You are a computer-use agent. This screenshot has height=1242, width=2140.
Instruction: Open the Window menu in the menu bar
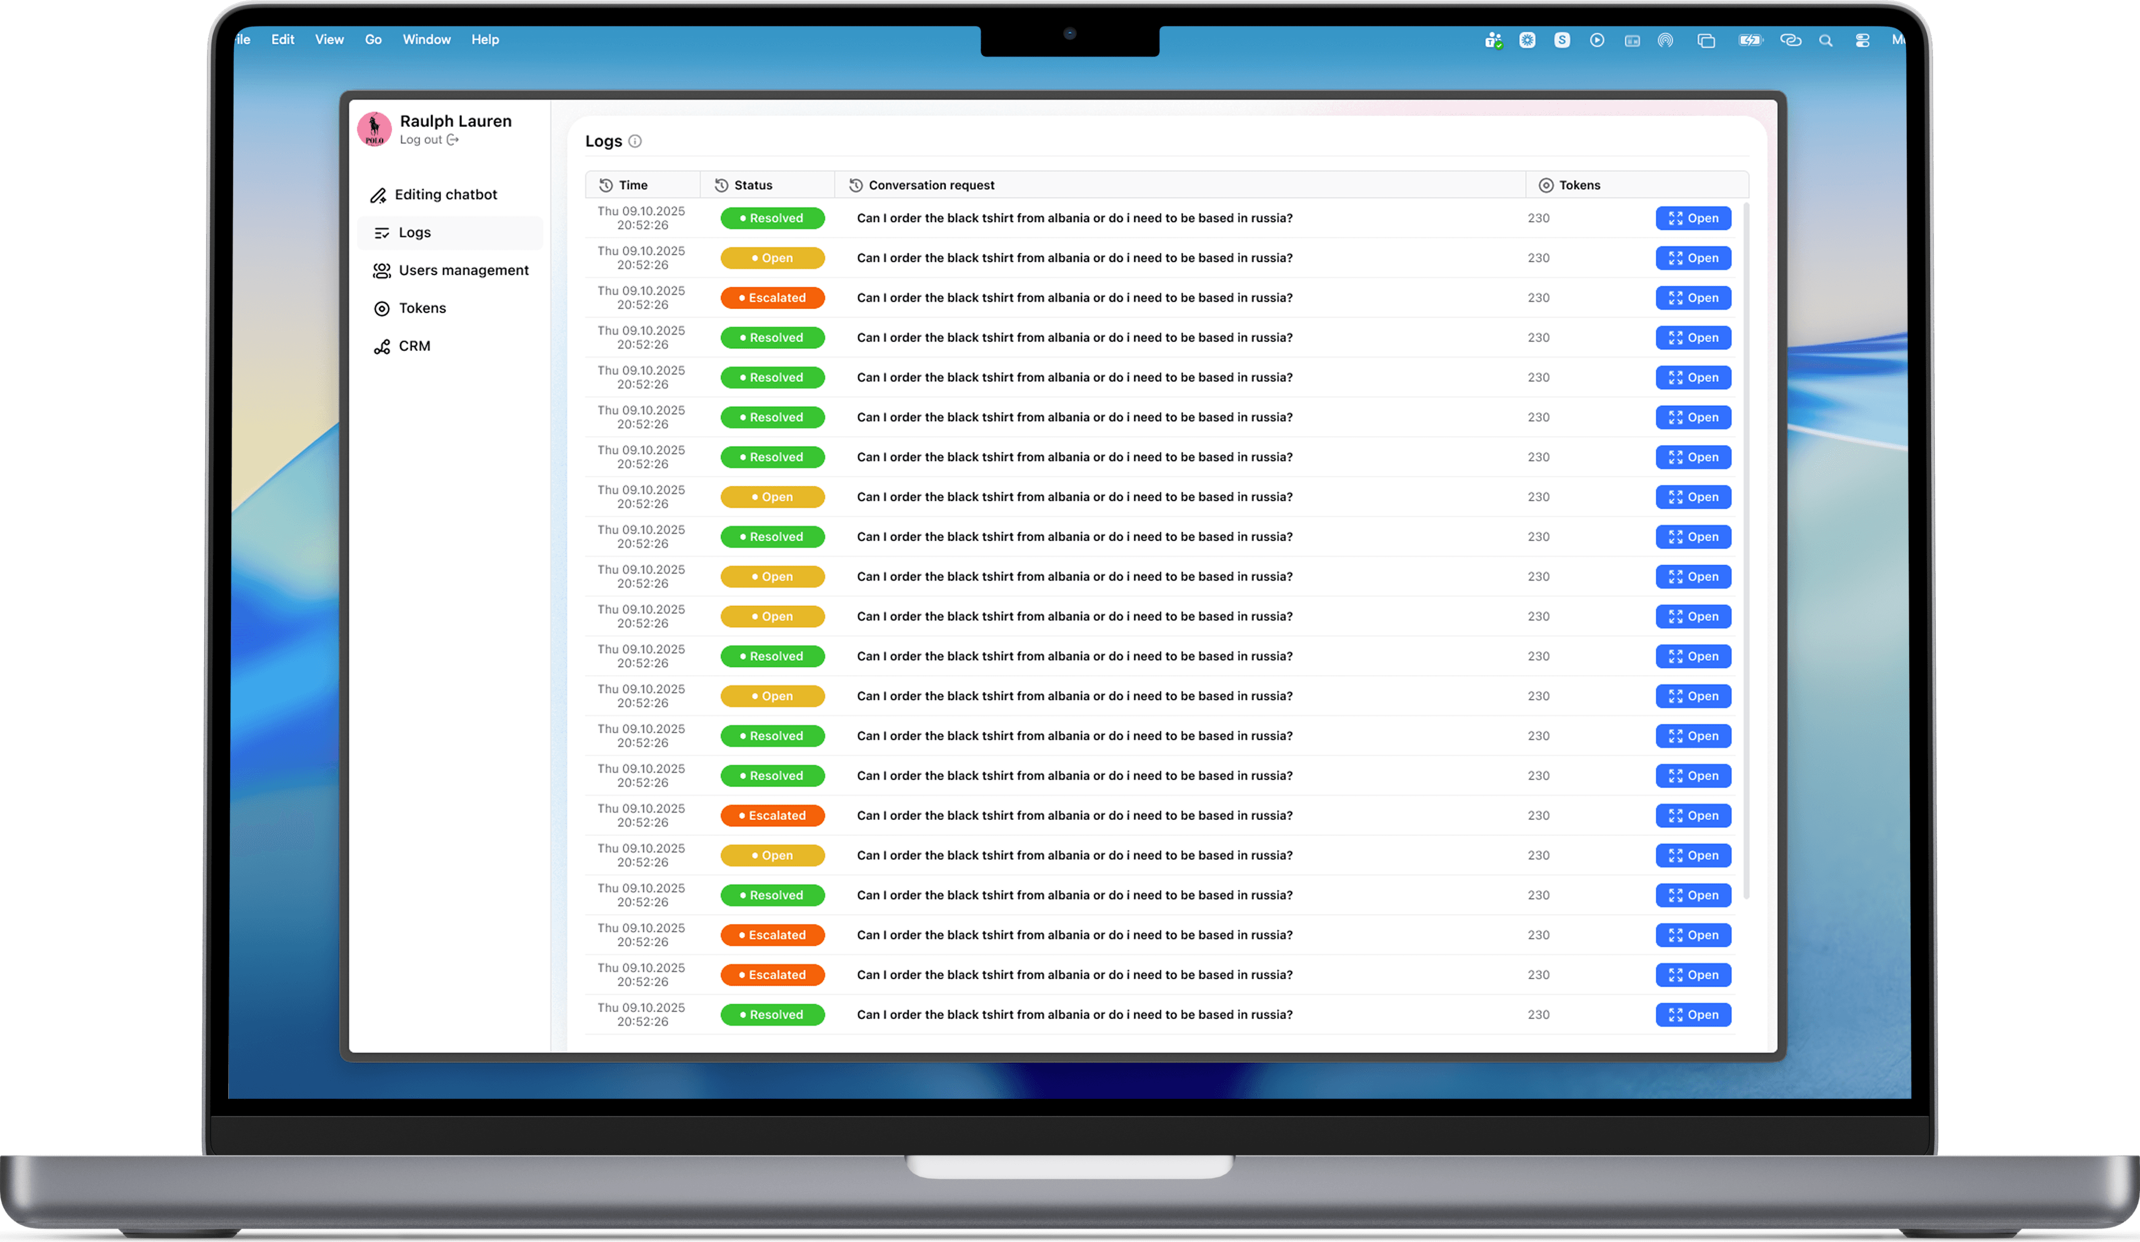(x=426, y=40)
